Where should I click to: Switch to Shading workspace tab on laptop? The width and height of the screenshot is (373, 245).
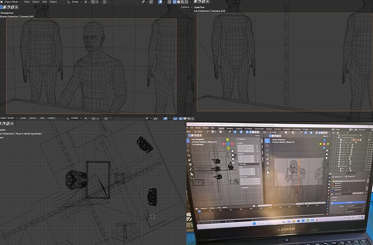269,129
